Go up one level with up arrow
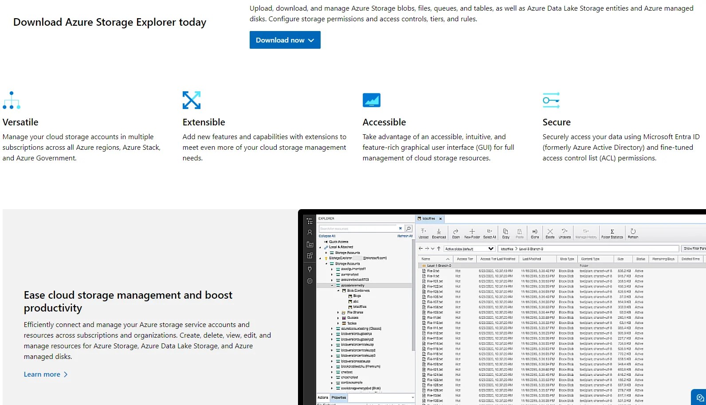Image resolution: width=706 pixels, height=405 pixels. click(x=439, y=249)
